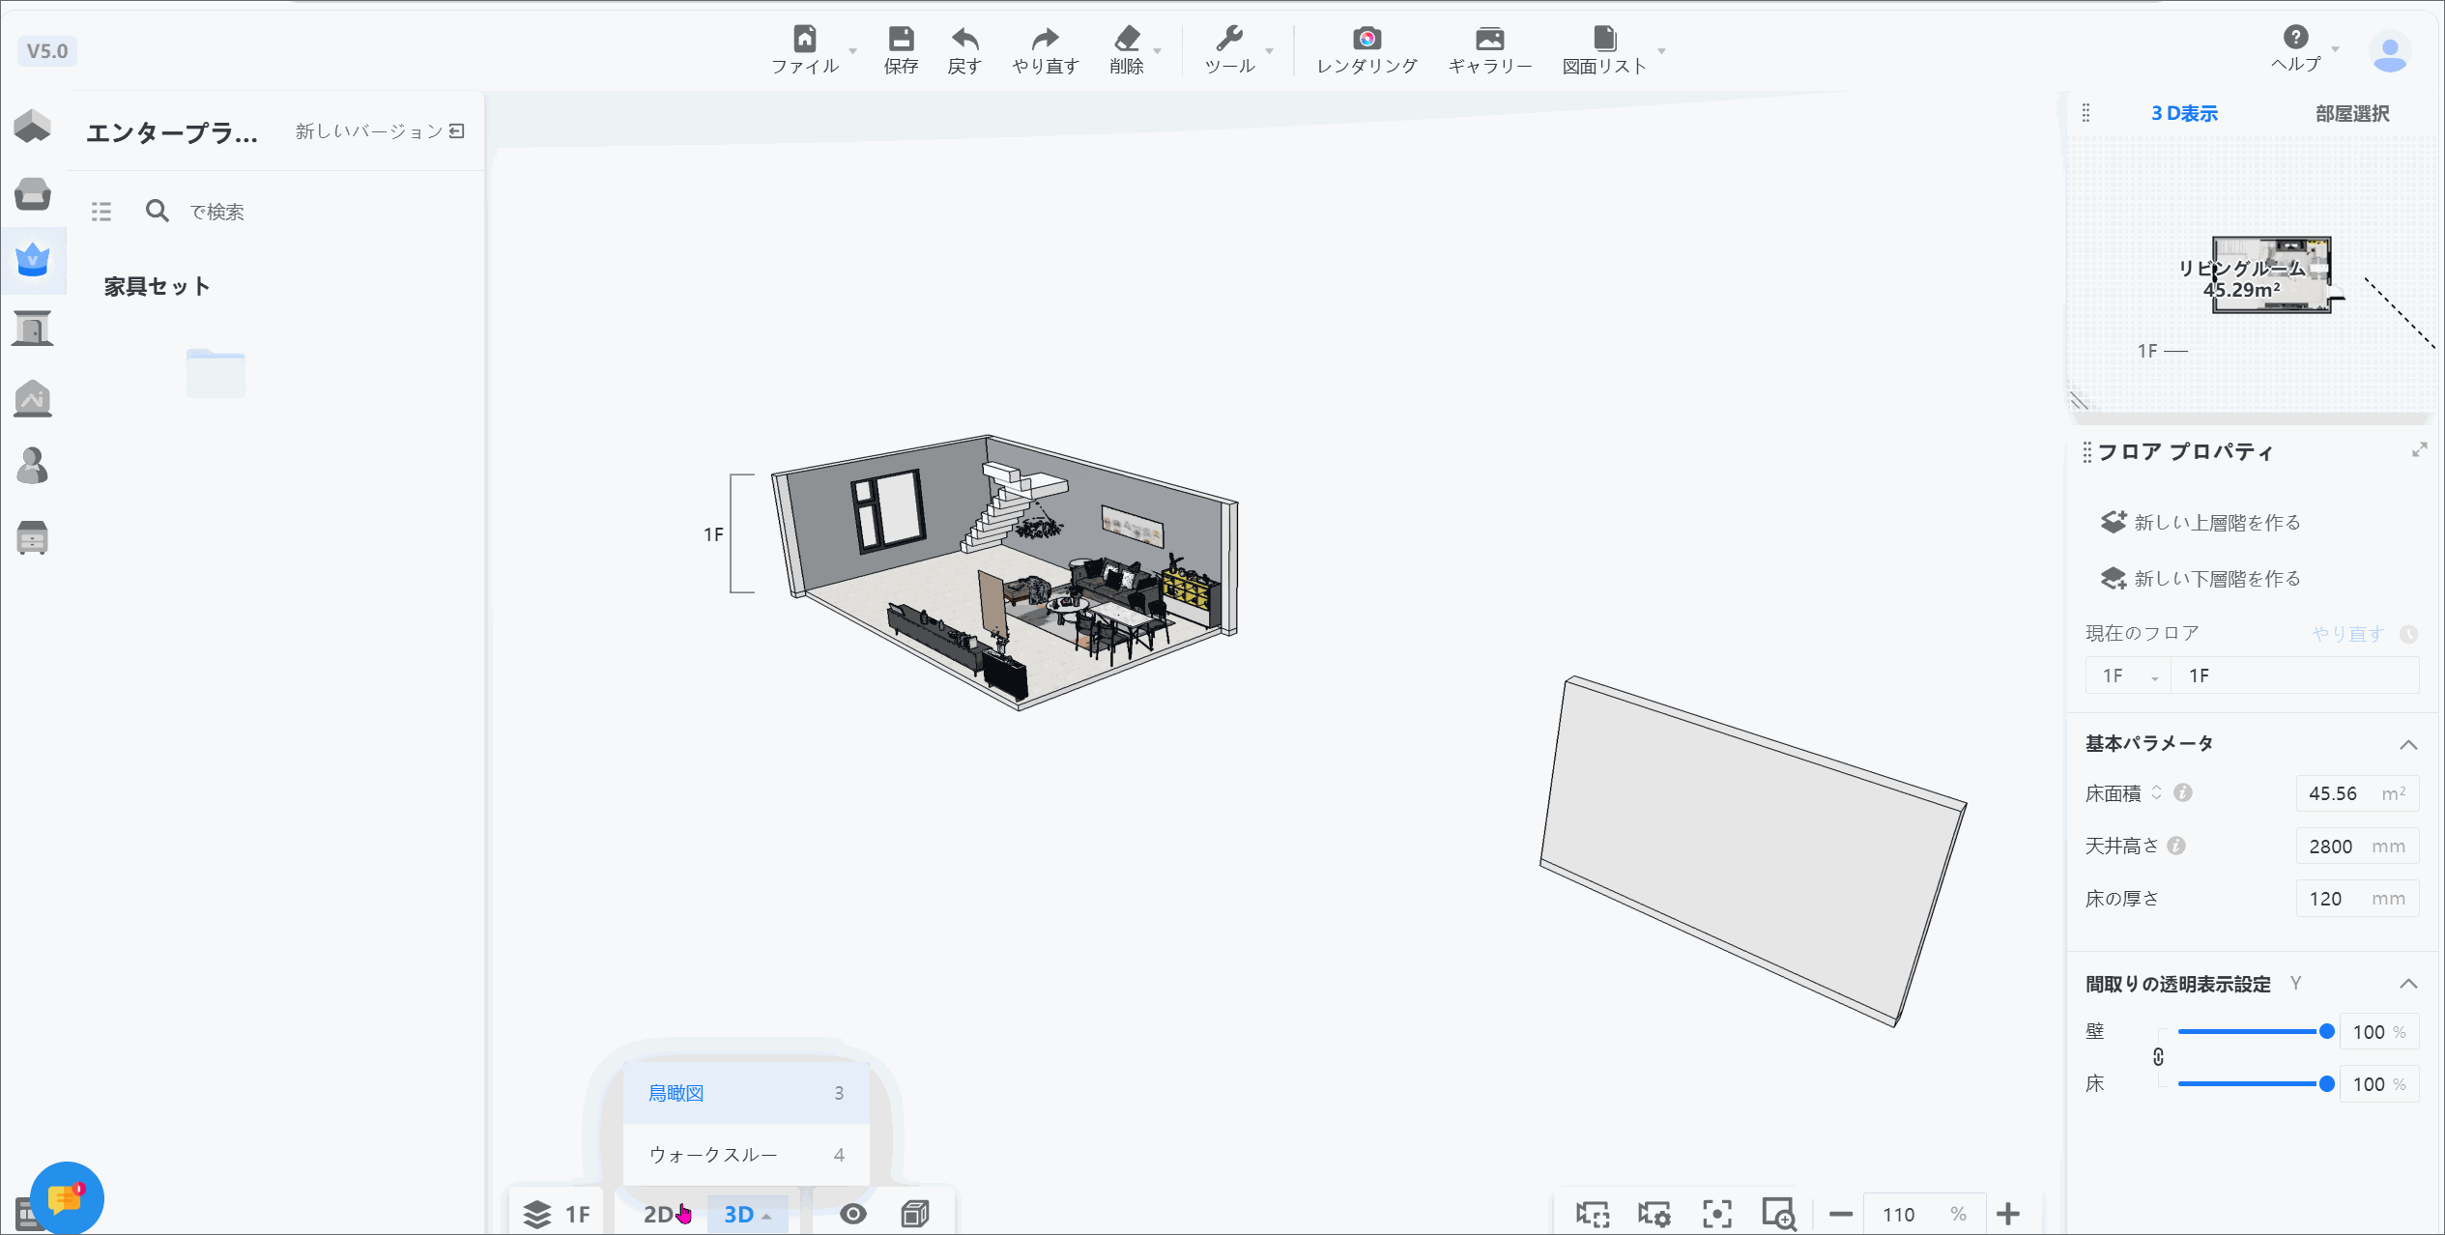This screenshot has width=2445, height=1235.
Task: Open the furniture armchair sidebar icon
Action: tap(33, 193)
